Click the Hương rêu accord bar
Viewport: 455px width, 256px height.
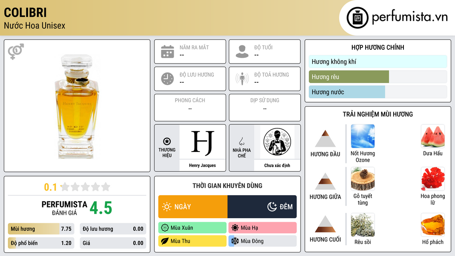coord(378,77)
